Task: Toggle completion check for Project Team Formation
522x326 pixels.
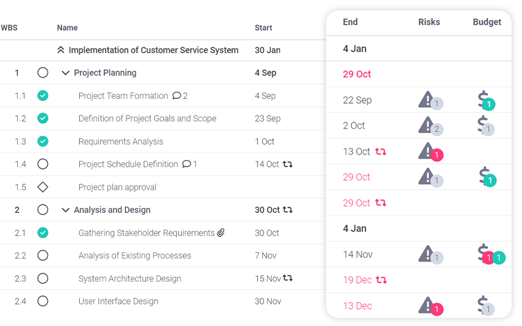Action: (42, 96)
